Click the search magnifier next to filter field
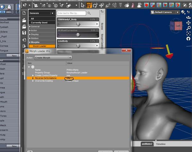 click(x=89, y=13)
